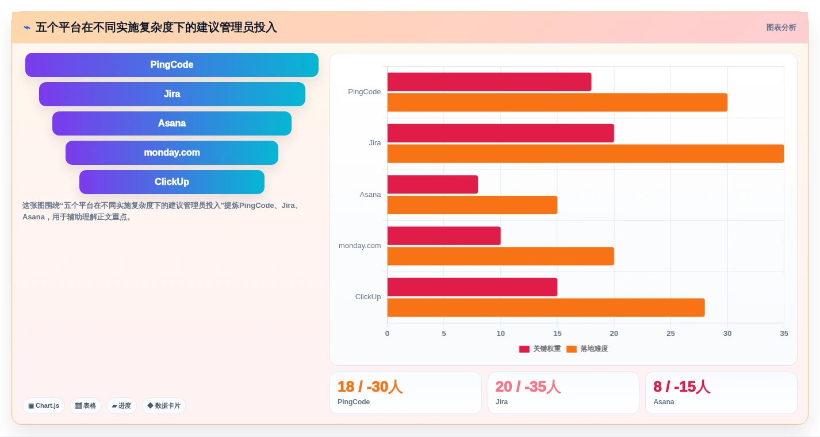Select the Jira funnel bar

click(x=172, y=94)
